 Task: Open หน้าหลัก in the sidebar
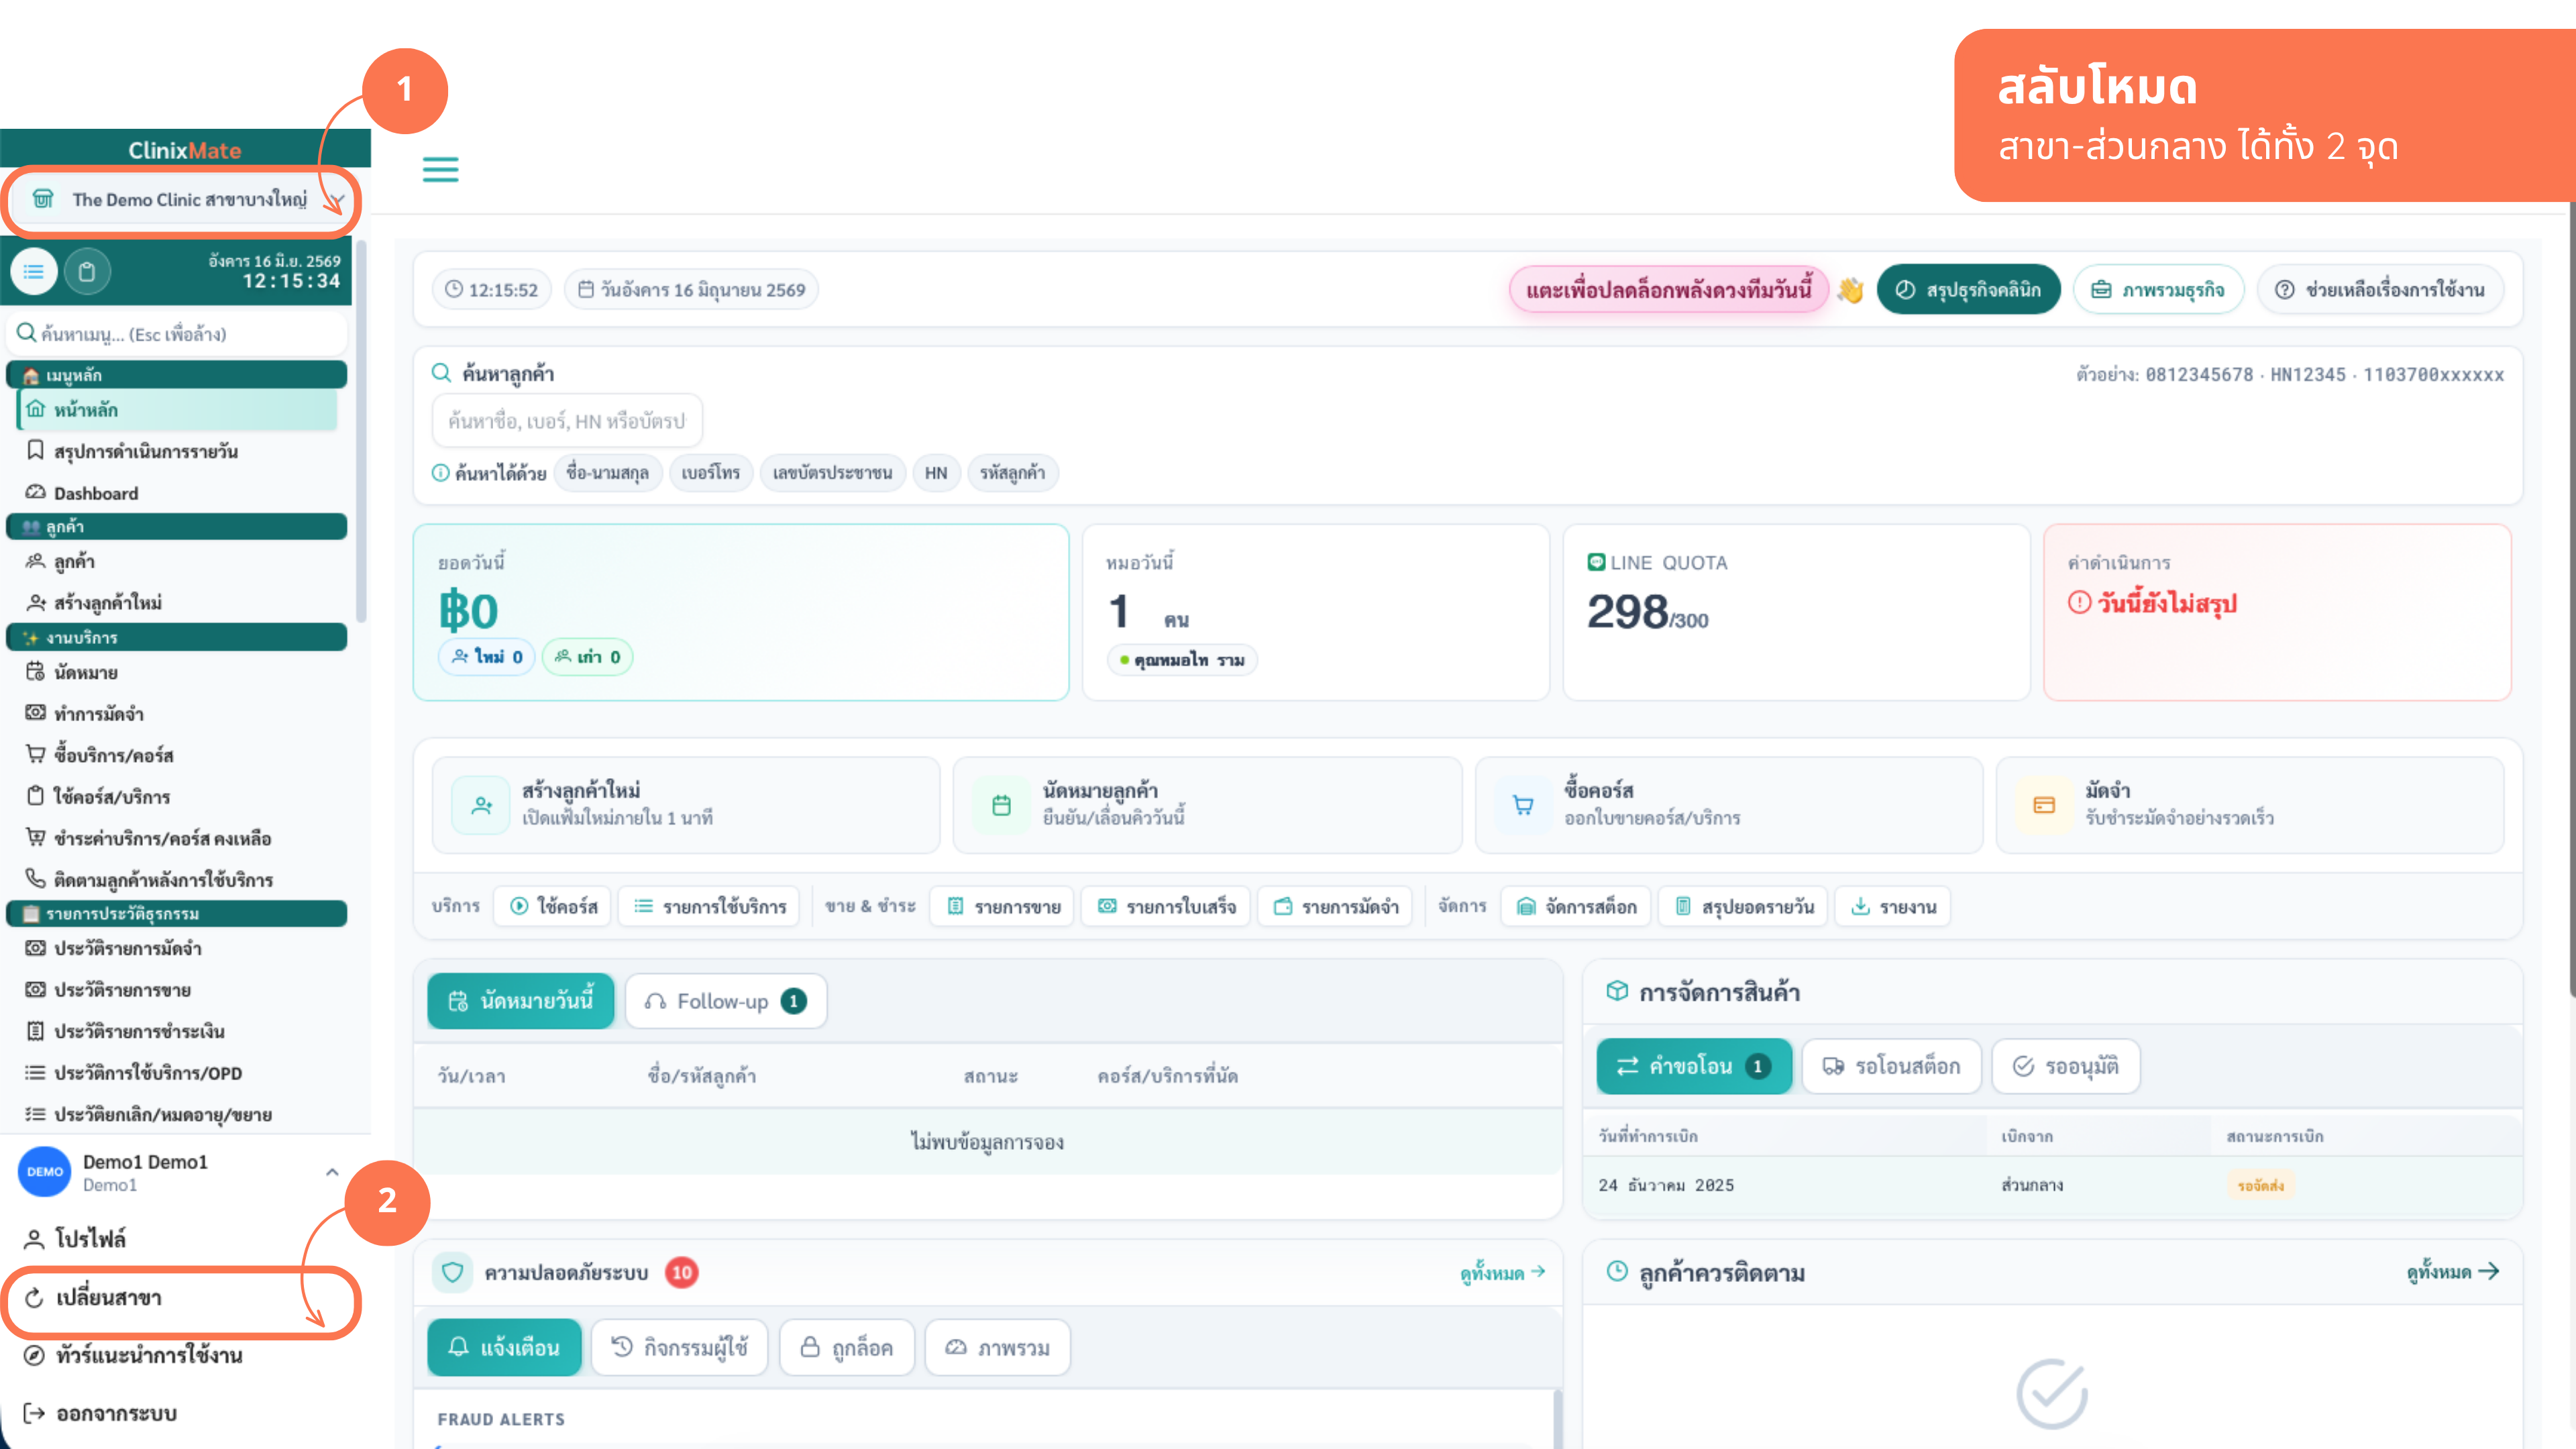[178, 409]
